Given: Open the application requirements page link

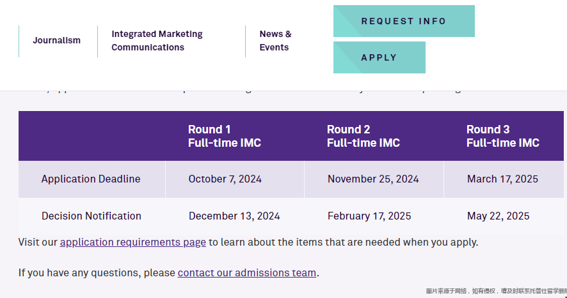Looking at the screenshot, I should click(x=132, y=242).
